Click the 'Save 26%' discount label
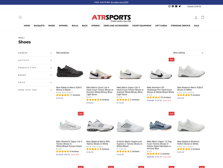This screenshot has height=168, width=223. (75, 155)
